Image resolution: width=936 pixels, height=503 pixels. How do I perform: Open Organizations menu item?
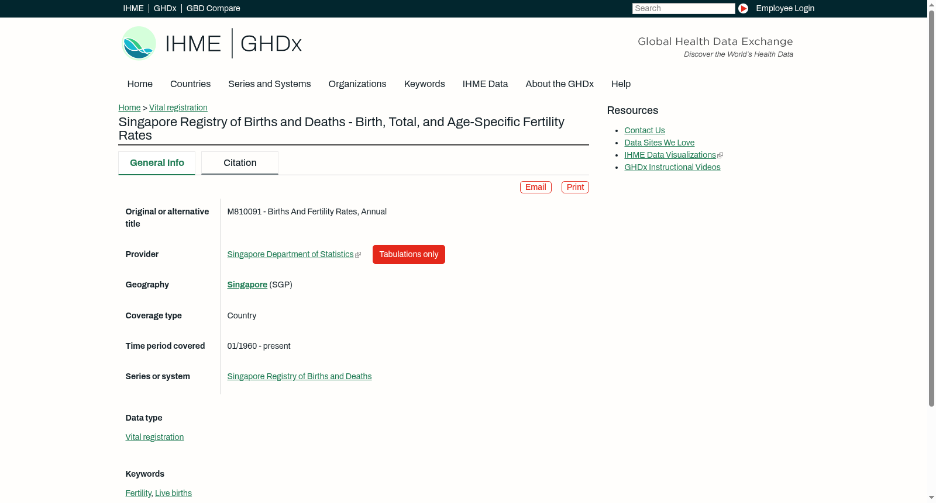click(357, 84)
